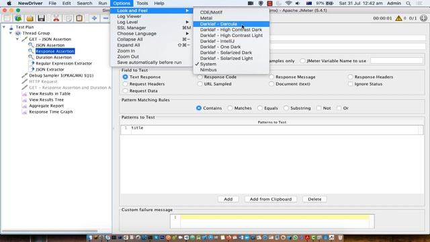Click the JSON Assertion magnifier icon
Image resolution: width=430 pixels, height=242 pixels.
tap(31, 45)
